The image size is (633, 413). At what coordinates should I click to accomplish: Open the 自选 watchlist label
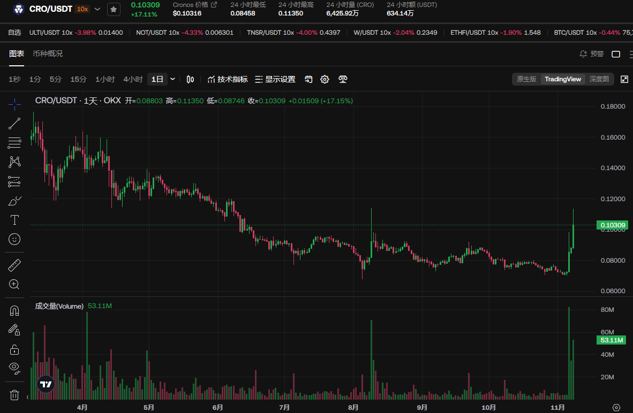[x=14, y=33]
